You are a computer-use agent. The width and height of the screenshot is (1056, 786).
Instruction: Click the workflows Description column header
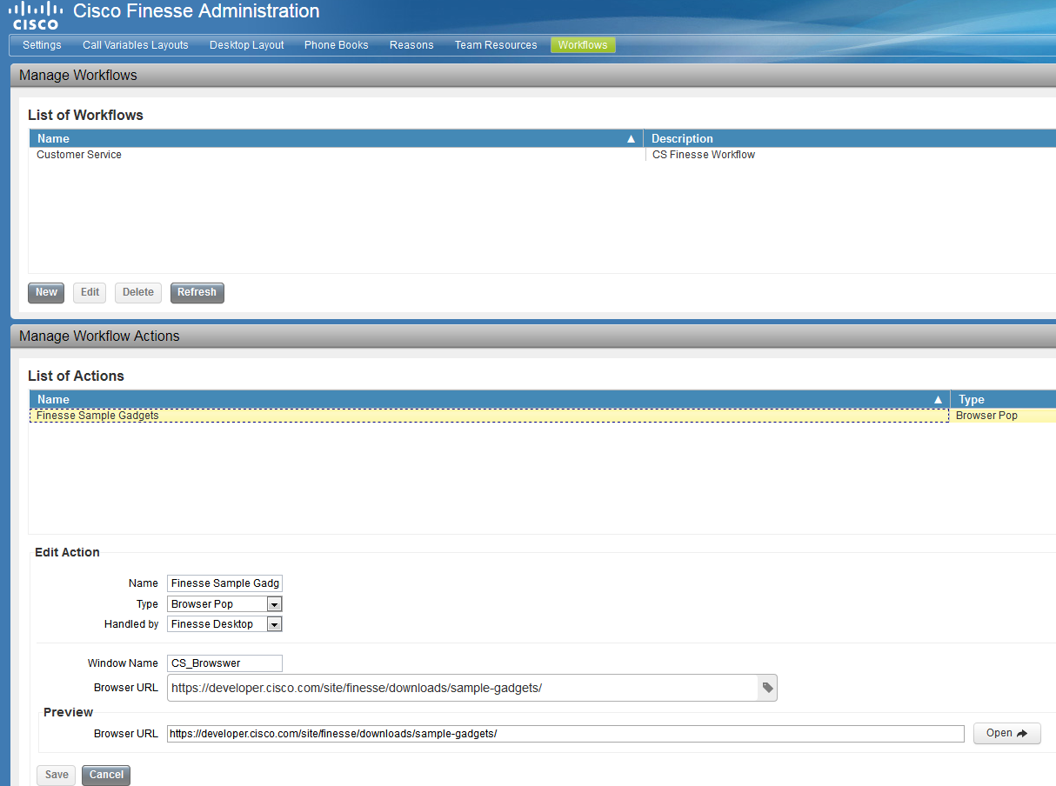(849, 138)
